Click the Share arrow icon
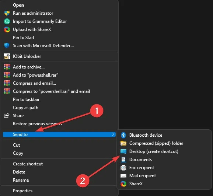 [7, 115]
